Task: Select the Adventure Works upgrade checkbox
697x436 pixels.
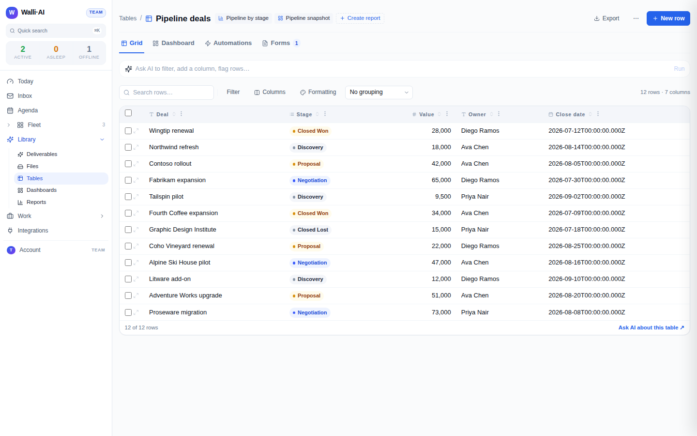Action: tap(128, 296)
